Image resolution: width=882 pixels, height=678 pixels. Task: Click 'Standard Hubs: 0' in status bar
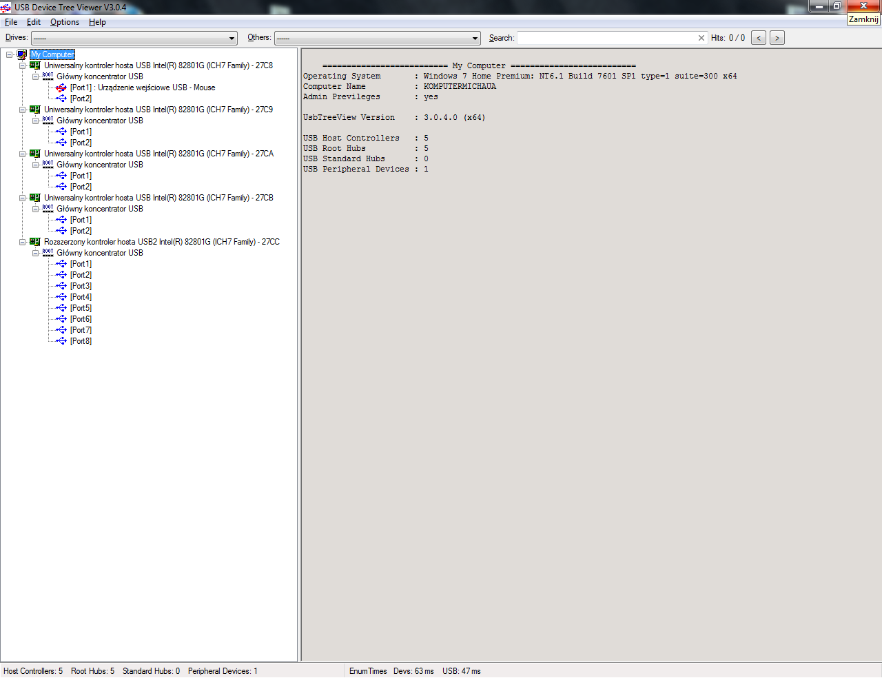coord(152,671)
